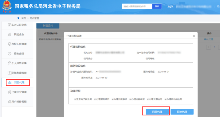Click the 同意代理 button
Screen dimensions: 220x117
tap(157, 112)
